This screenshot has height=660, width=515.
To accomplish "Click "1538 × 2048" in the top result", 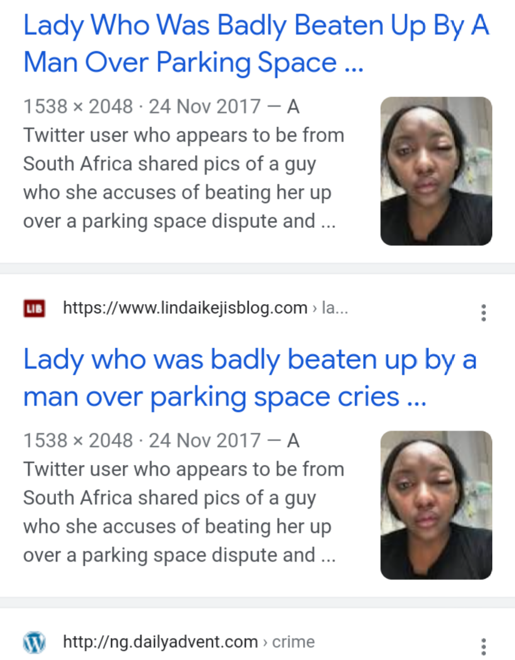I will (78, 107).
